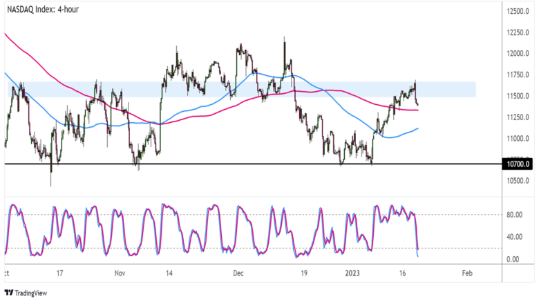Click the 0.00 stochastic level label
Image resolution: width=539 pixels, height=303 pixels.
pos(513,260)
